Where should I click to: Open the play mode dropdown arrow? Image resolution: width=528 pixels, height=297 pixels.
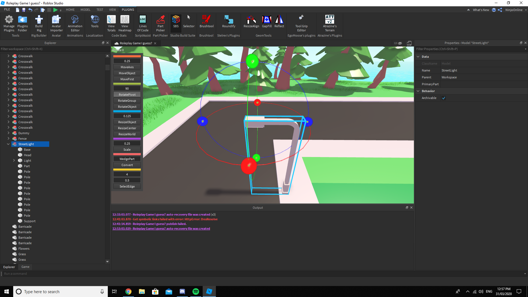61,10
